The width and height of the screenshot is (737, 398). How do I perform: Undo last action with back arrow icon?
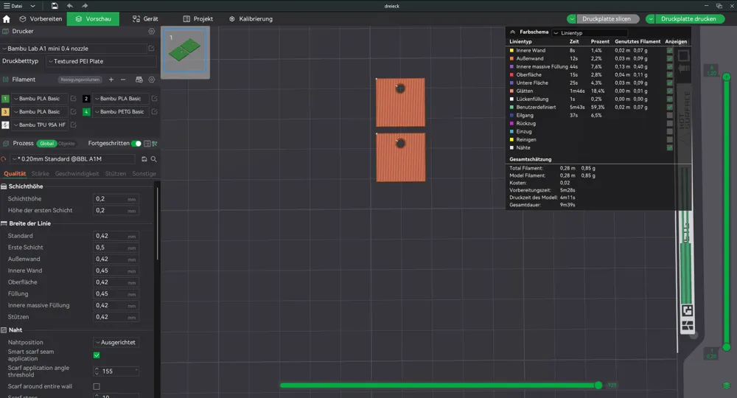point(69,6)
